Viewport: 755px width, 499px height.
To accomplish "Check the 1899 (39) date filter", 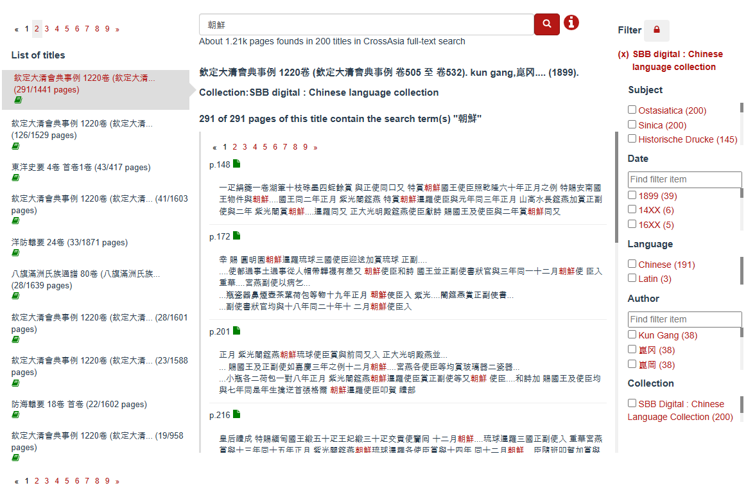I will [632, 195].
